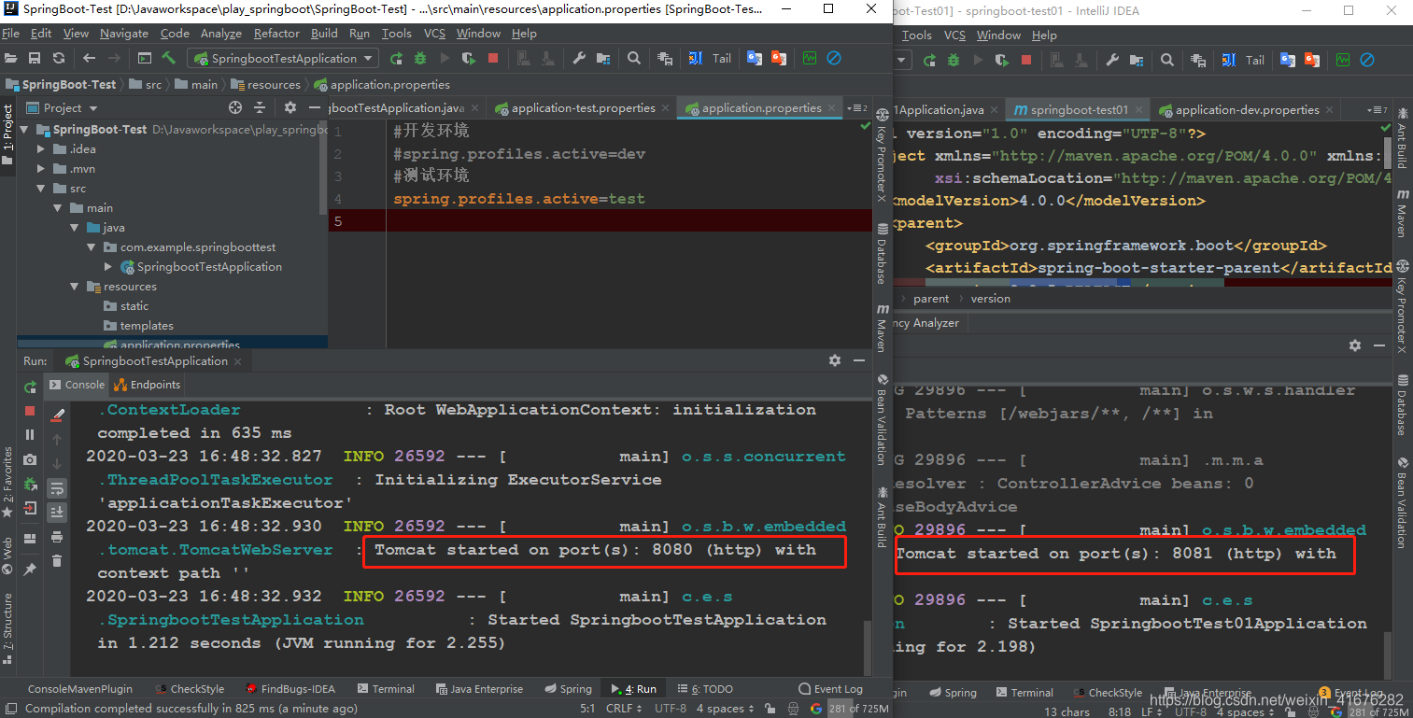Open Project panel gear options
This screenshot has height=718, width=1413.
(290, 107)
